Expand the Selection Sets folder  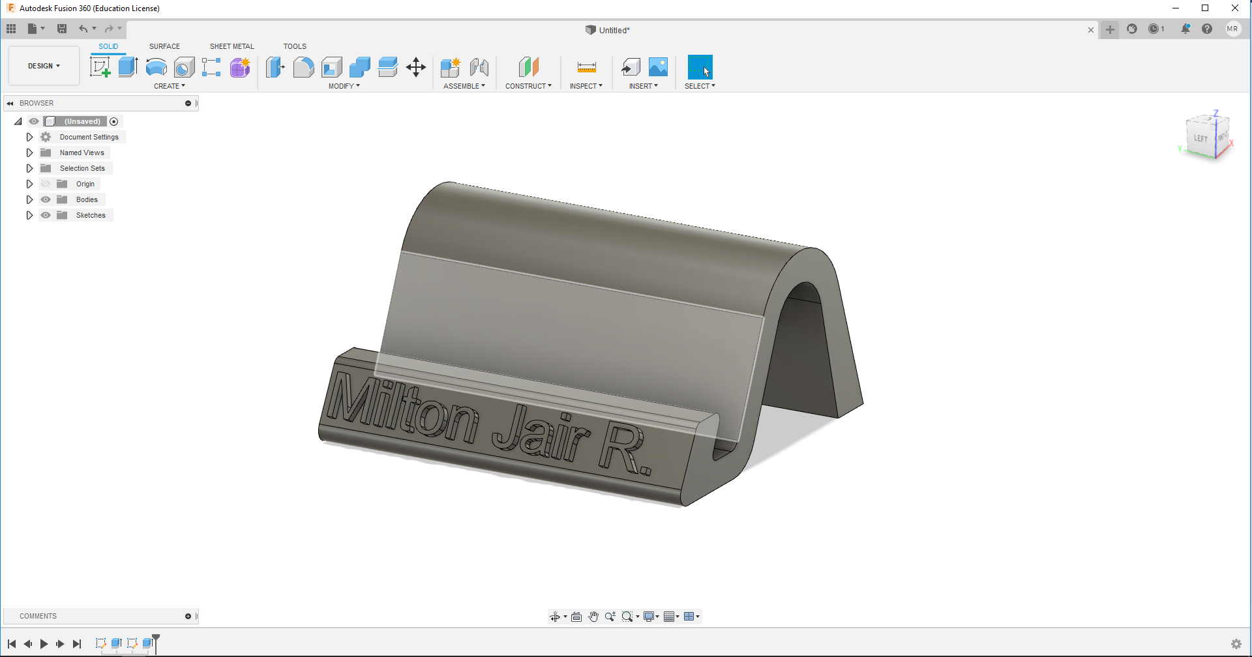tap(29, 168)
